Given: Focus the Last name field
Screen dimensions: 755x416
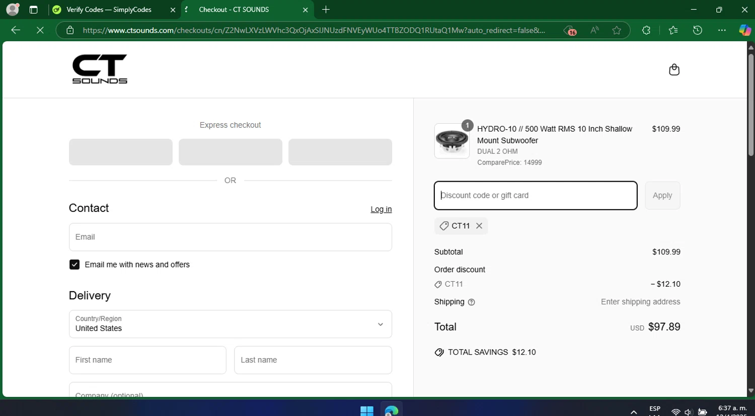Looking at the screenshot, I should (x=313, y=360).
